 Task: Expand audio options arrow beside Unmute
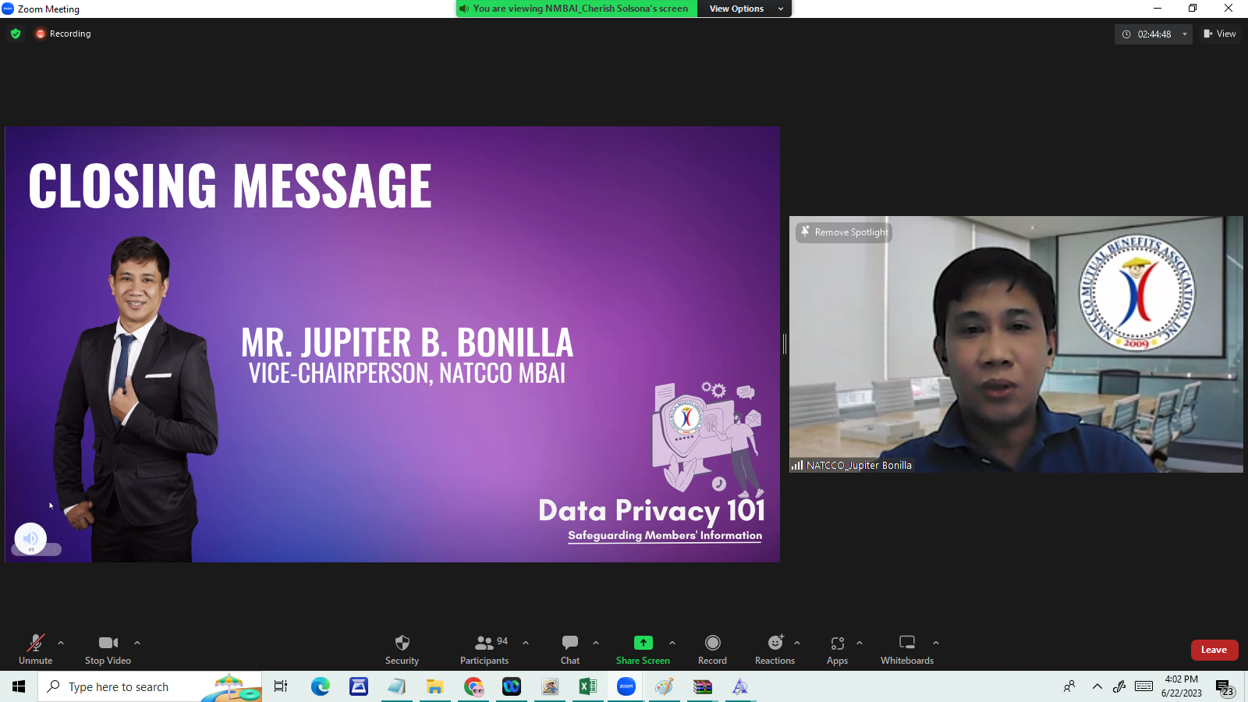pyautogui.click(x=61, y=643)
